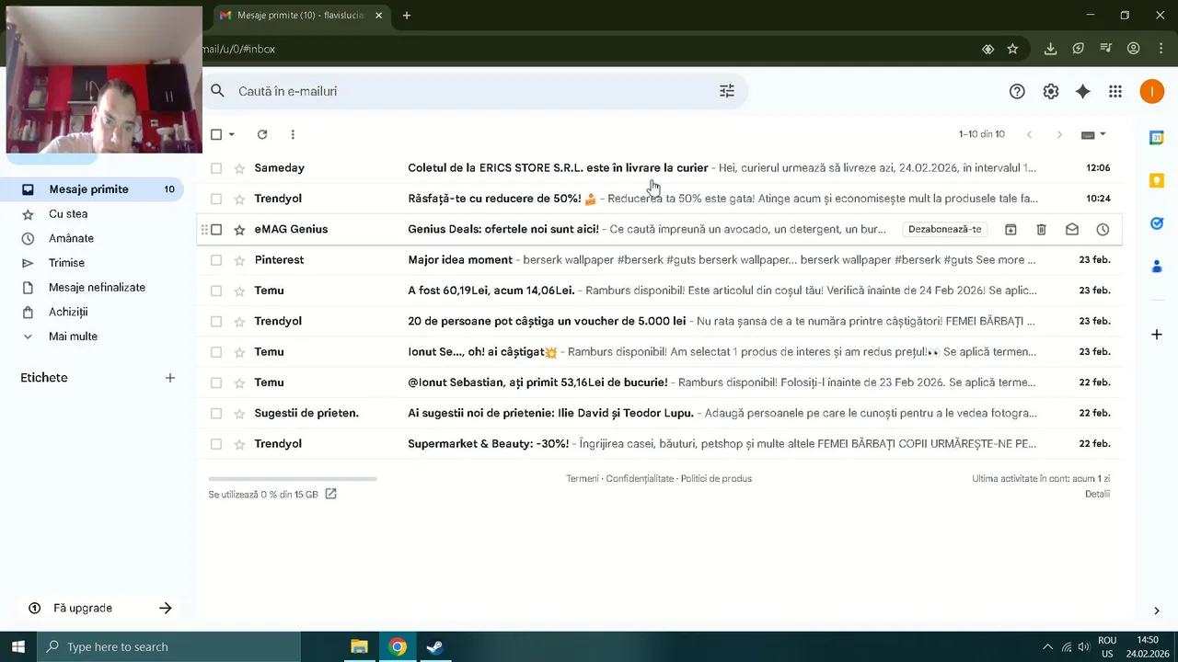Open Google Keep side panel
Image resolution: width=1178 pixels, height=662 pixels.
point(1157,180)
